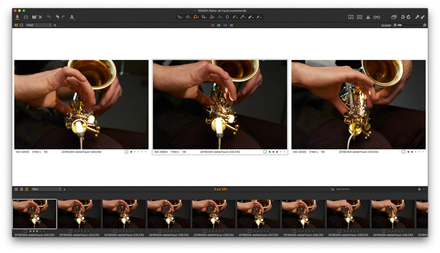The width and height of the screenshot is (440, 253).
Task: Click the Import images download-arrow icon
Action: point(17,17)
